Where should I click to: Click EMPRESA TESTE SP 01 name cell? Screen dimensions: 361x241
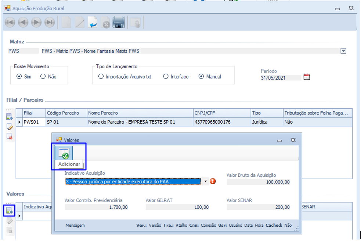[140, 122]
